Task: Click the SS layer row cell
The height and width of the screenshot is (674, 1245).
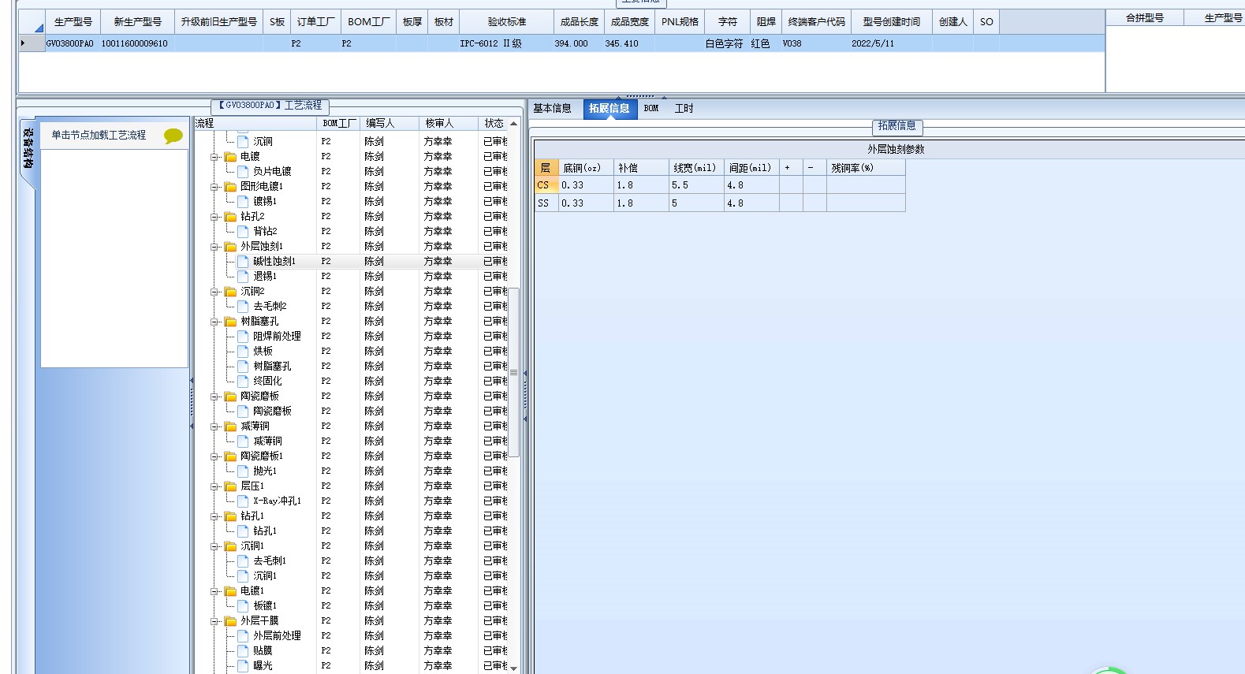Action: coord(546,203)
